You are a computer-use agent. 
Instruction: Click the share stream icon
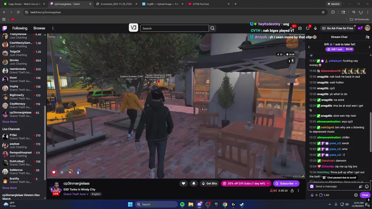tap(292, 191)
